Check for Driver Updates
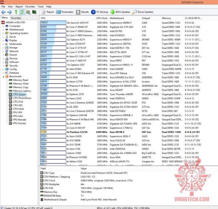The width and height of the screenshot is (218, 209). click(x=143, y=12)
